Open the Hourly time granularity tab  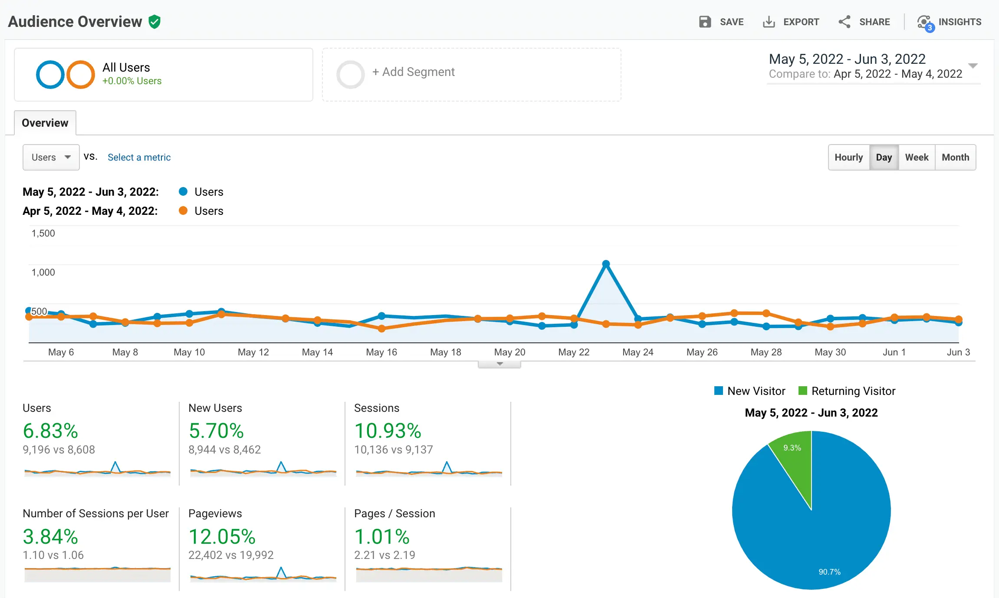(848, 158)
